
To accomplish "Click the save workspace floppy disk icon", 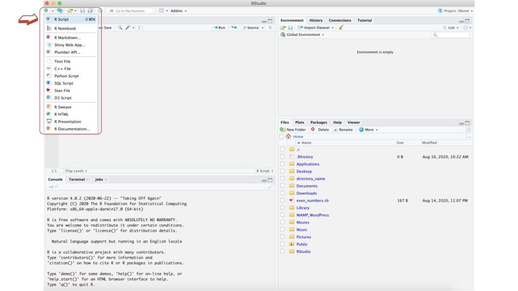I will (291, 28).
